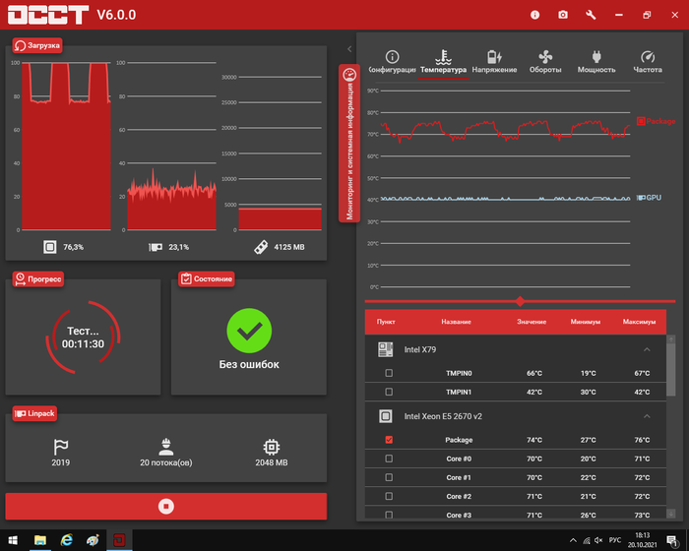This screenshot has height=551, width=689.
Task: Click the Прогресс panel label
Action: (38, 279)
